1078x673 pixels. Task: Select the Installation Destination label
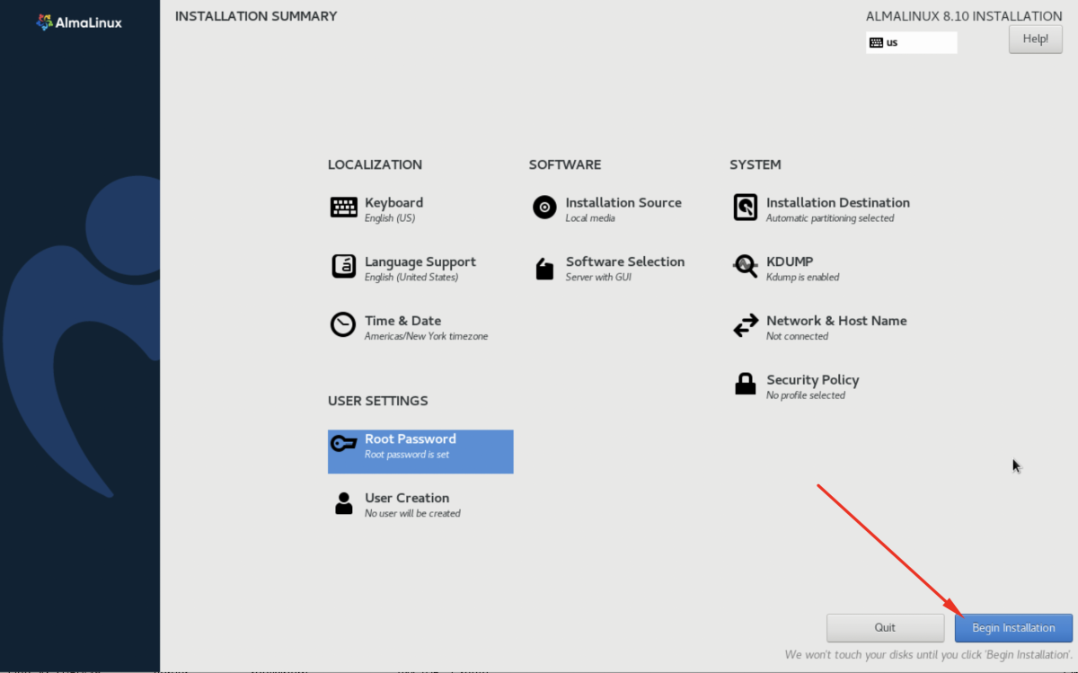point(837,203)
